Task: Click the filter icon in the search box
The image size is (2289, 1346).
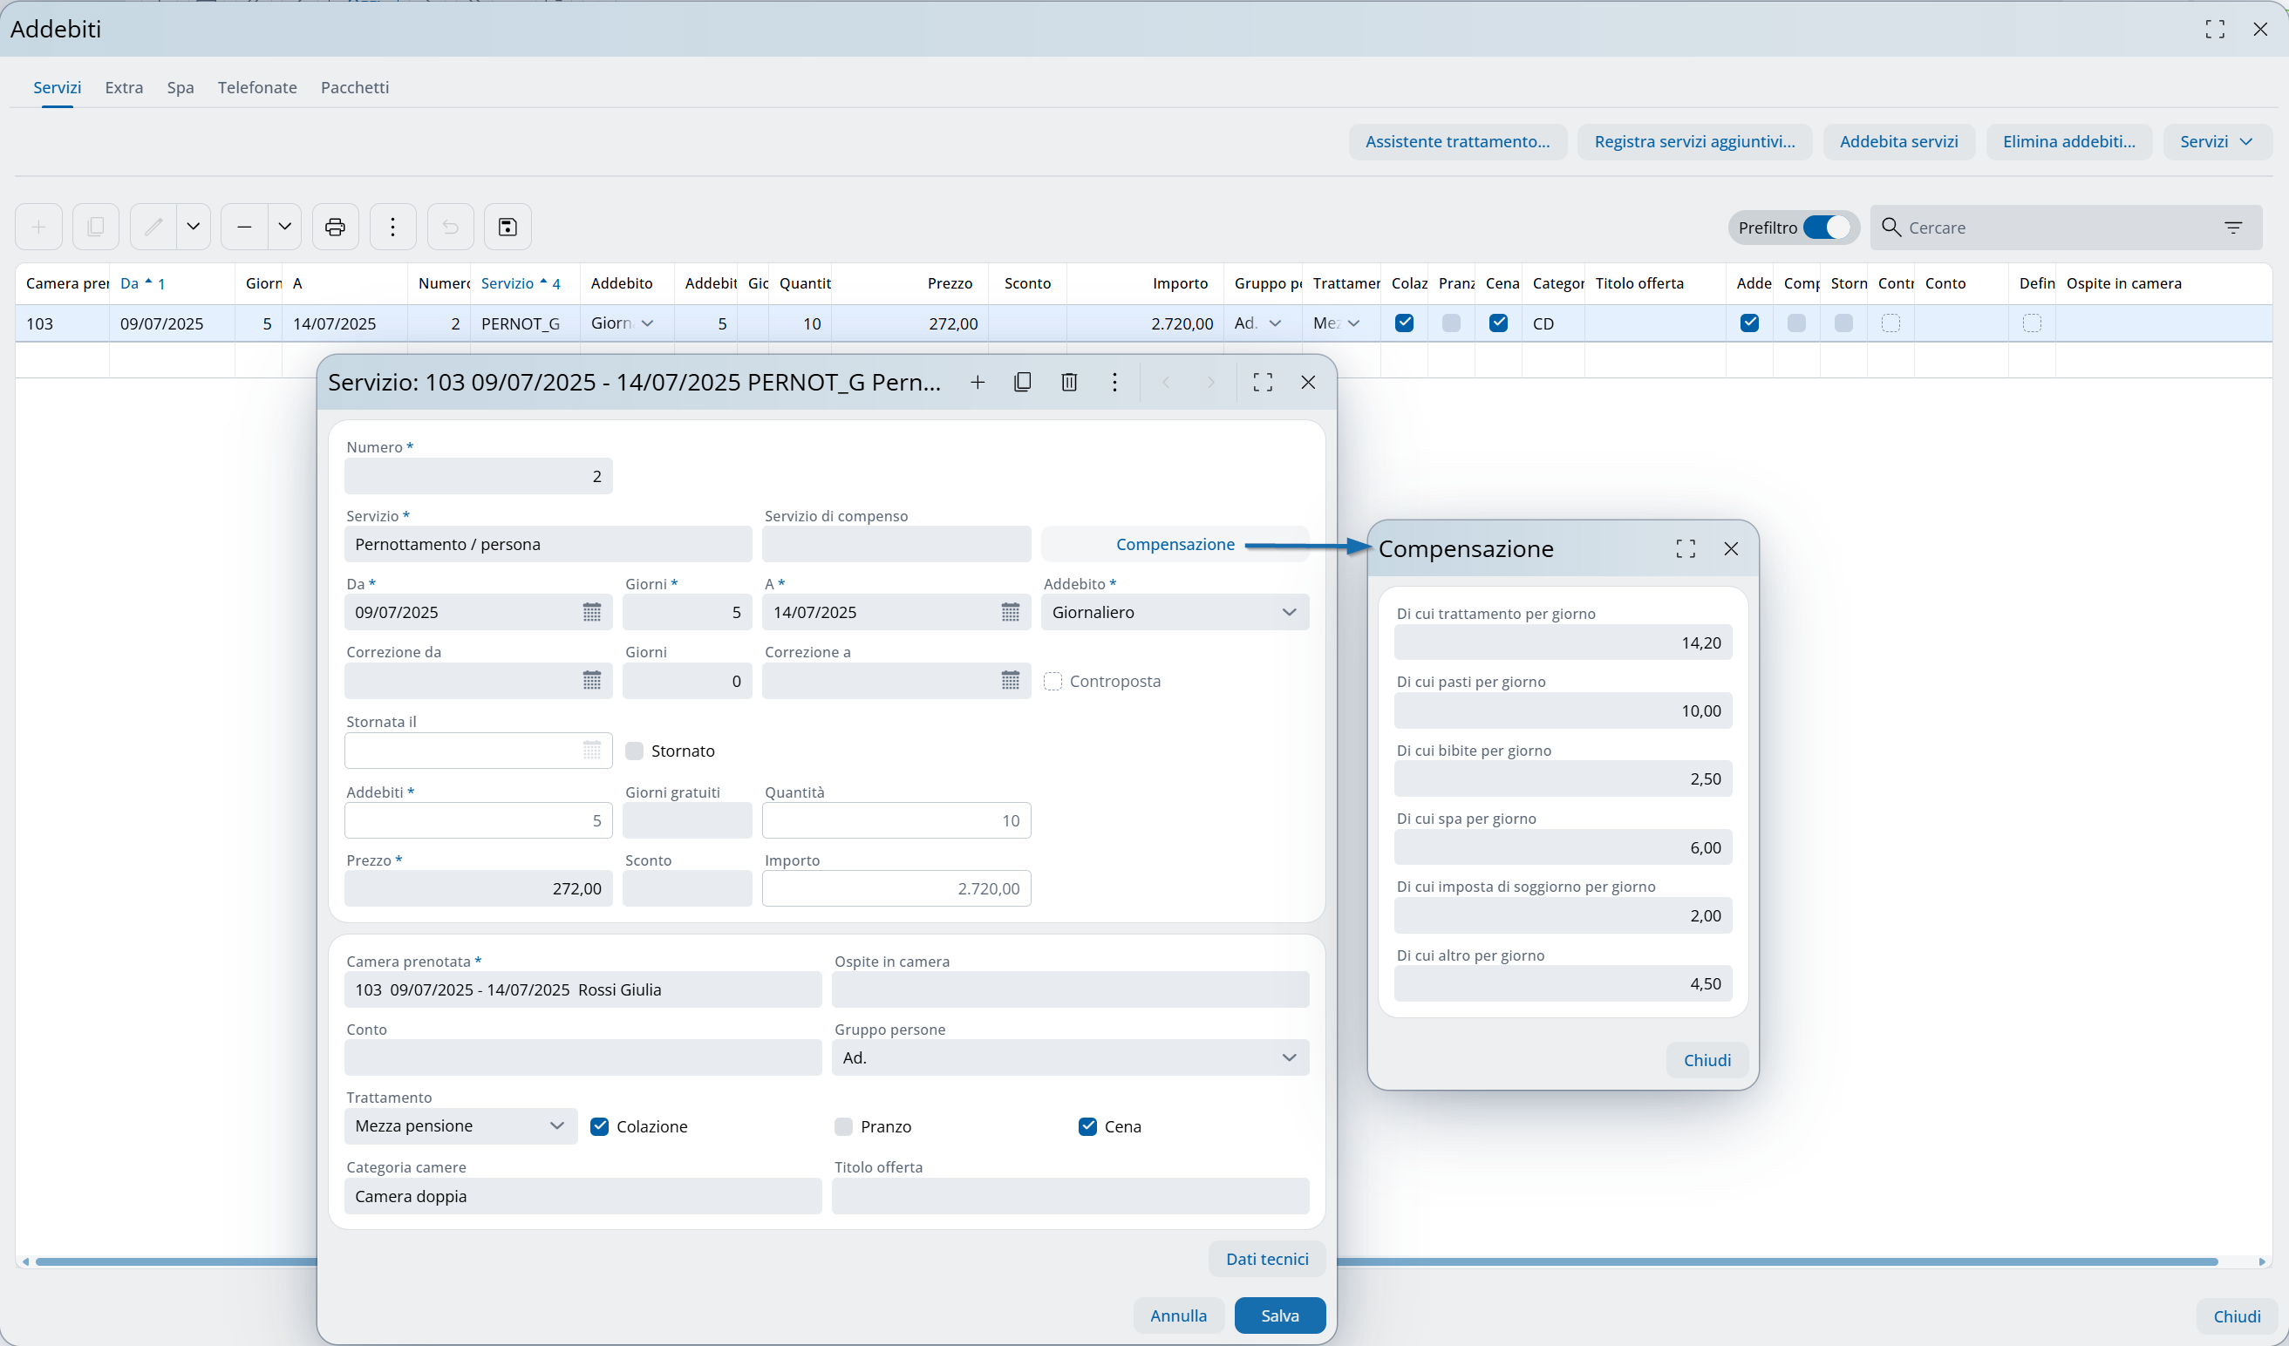Action: (x=2233, y=228)
